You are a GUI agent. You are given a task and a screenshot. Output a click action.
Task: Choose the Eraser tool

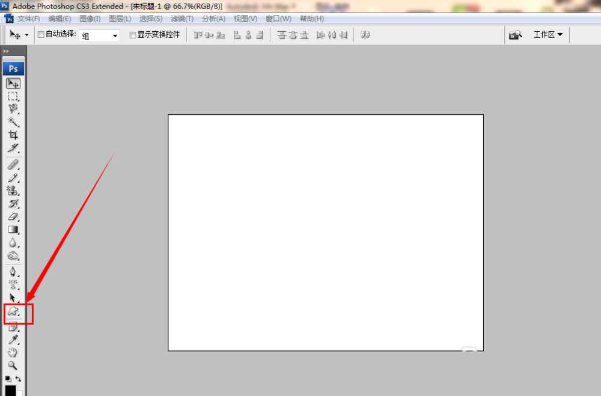pyautogui.click(x=13, y=217)
